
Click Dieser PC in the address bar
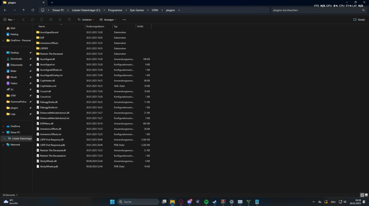tap(58, 10)
